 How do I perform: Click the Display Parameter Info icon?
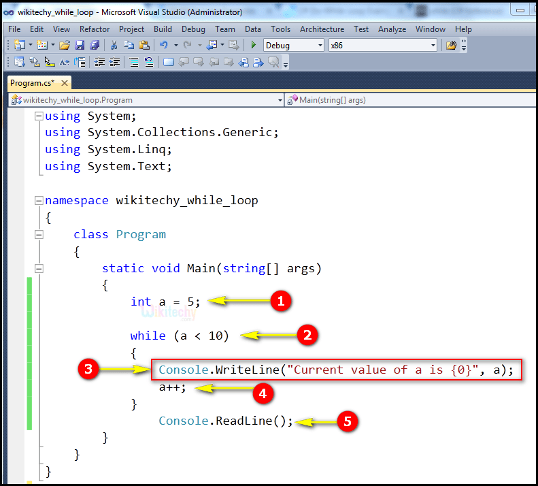click(34, 62)
